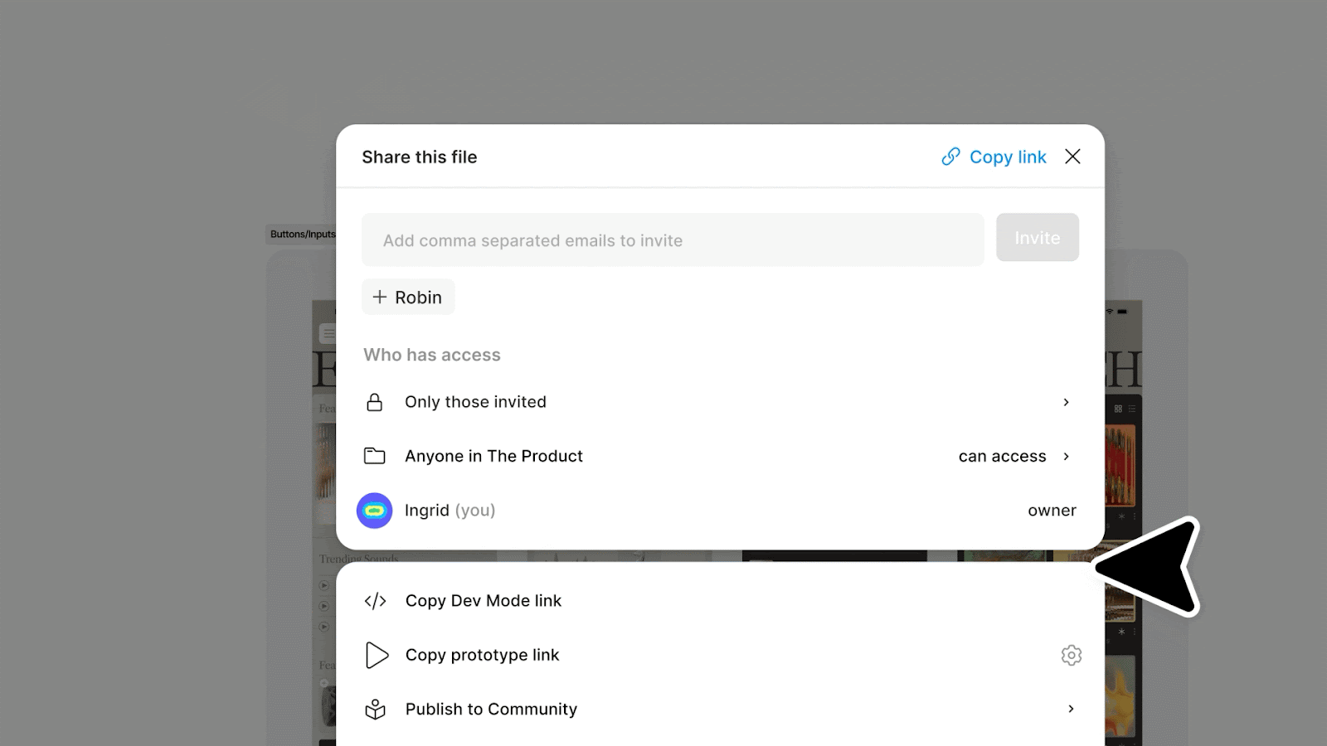Click the lock icon beside Only those invited

point(374,402)
